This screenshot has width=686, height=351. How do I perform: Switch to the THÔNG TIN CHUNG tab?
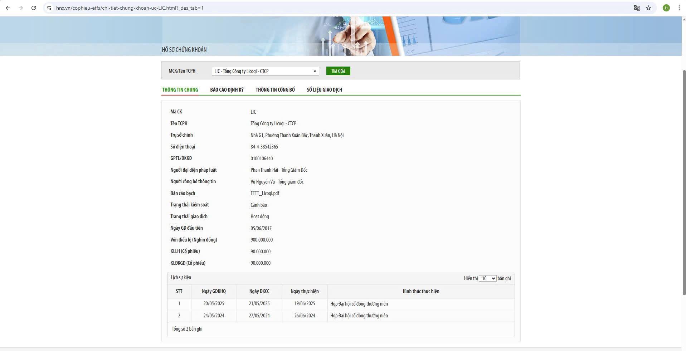pyautogui.click(x=180, y=90)
